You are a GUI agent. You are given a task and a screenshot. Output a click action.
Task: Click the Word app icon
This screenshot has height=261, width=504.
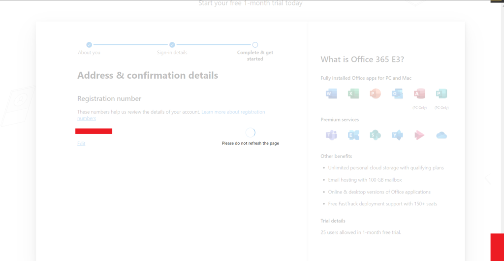tap(331, 94)
